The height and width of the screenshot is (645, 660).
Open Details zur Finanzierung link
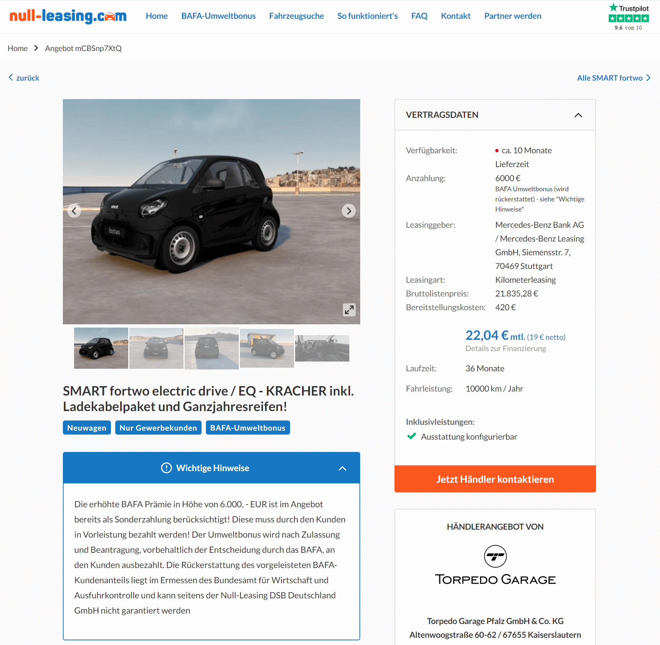click(505, 349)
